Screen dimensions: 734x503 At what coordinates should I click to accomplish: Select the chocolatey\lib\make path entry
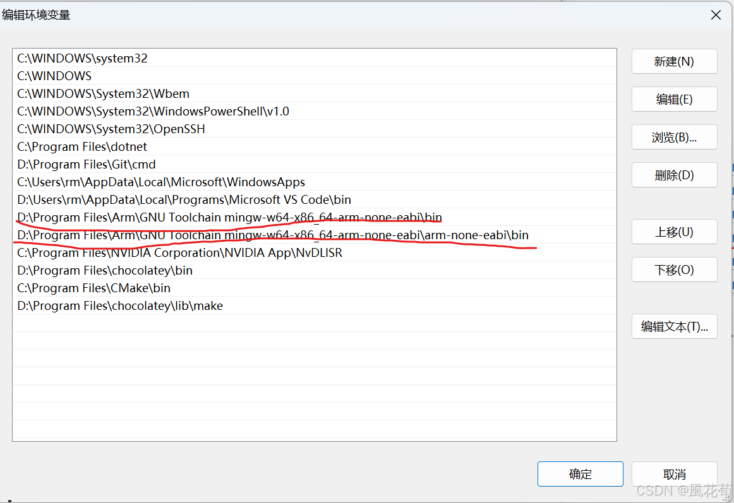(120, 305)
